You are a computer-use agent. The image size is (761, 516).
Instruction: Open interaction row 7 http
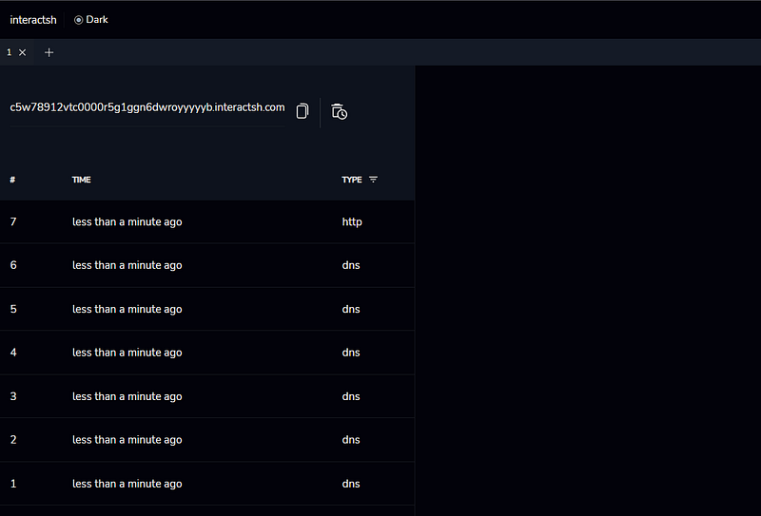click(207, 221)
